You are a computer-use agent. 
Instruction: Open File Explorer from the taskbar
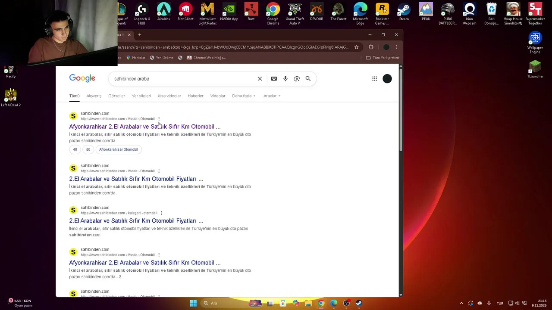coord(308,303)
